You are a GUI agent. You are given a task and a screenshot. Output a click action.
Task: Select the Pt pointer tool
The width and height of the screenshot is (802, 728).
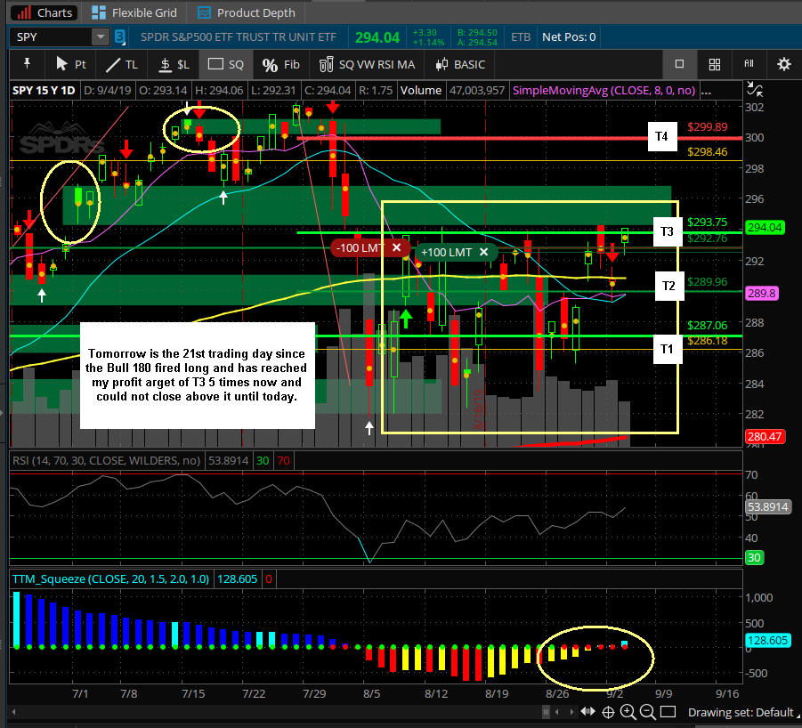(70, 64)
